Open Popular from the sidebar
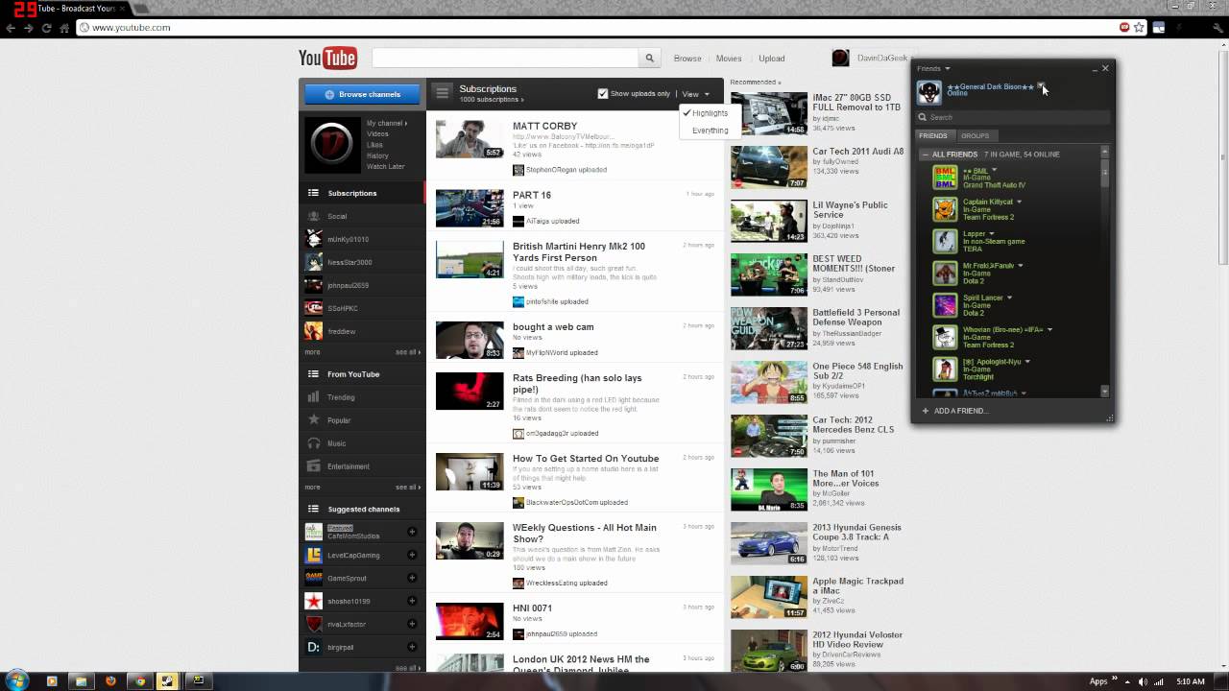1229x691 pixels. pos(339,420)
